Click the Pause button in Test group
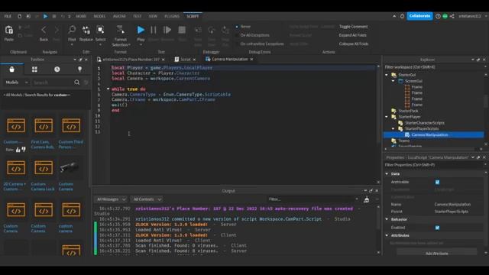The height and width of the screenshot is (275, 489). coord(154,30)
